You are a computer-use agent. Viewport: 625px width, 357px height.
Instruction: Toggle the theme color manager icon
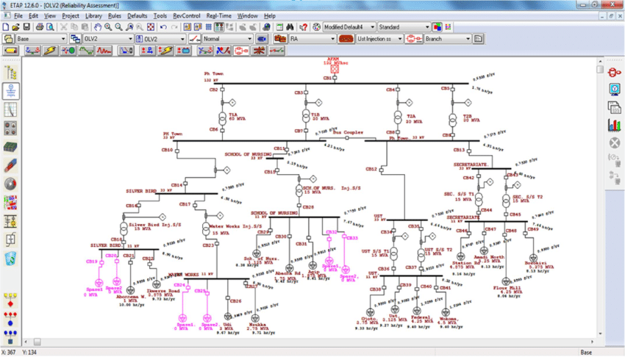437,27
